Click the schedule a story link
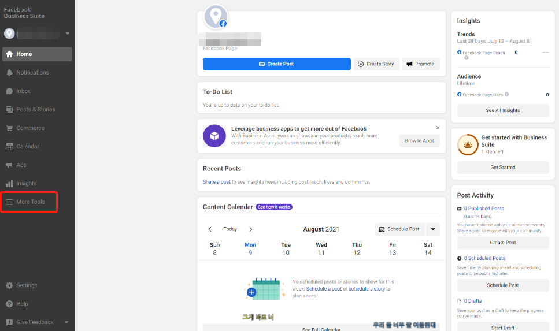 [367, 289]
